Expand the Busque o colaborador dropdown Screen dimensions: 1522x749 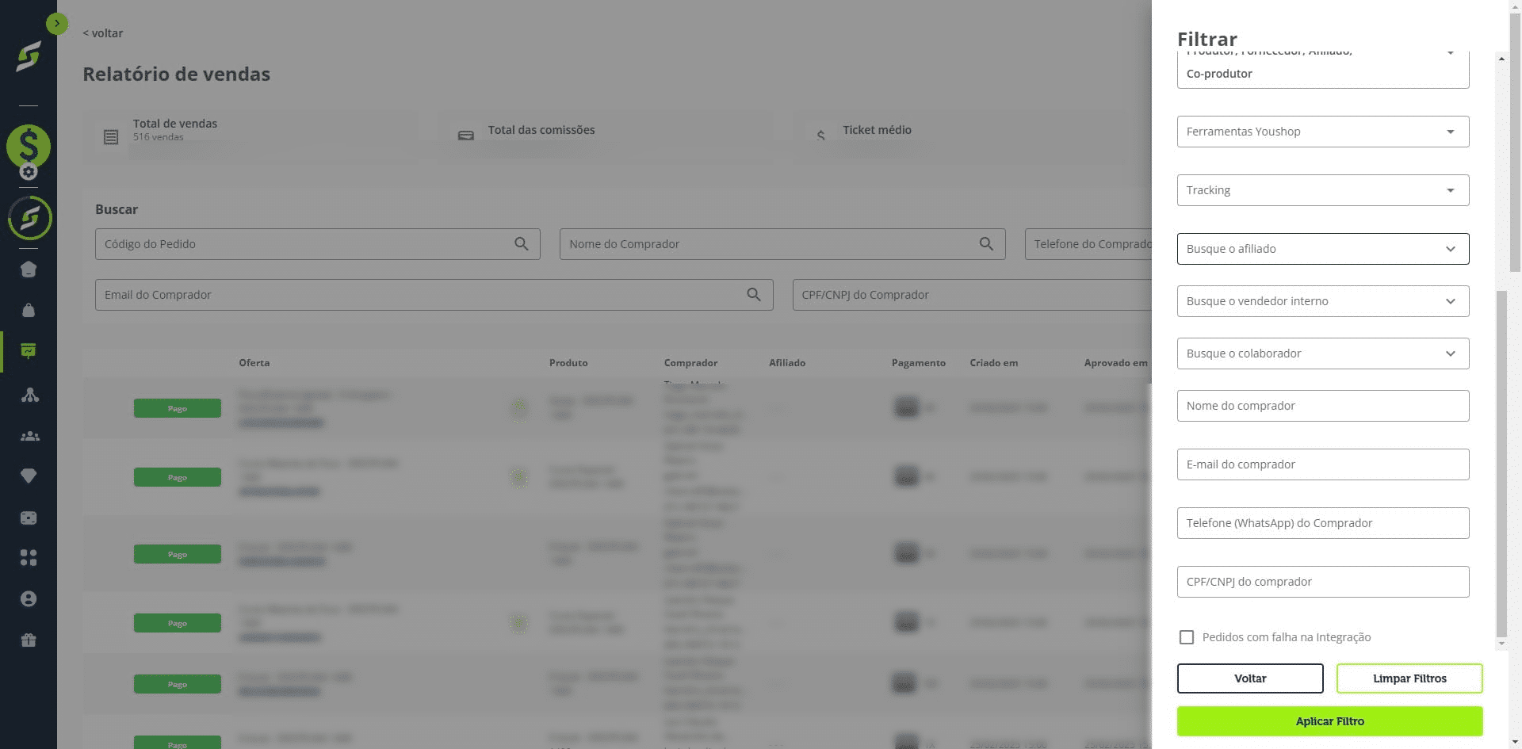tap(1323, 353)
